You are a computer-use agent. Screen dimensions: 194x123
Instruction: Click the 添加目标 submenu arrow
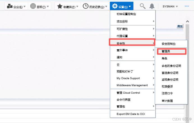pos(154,21)
